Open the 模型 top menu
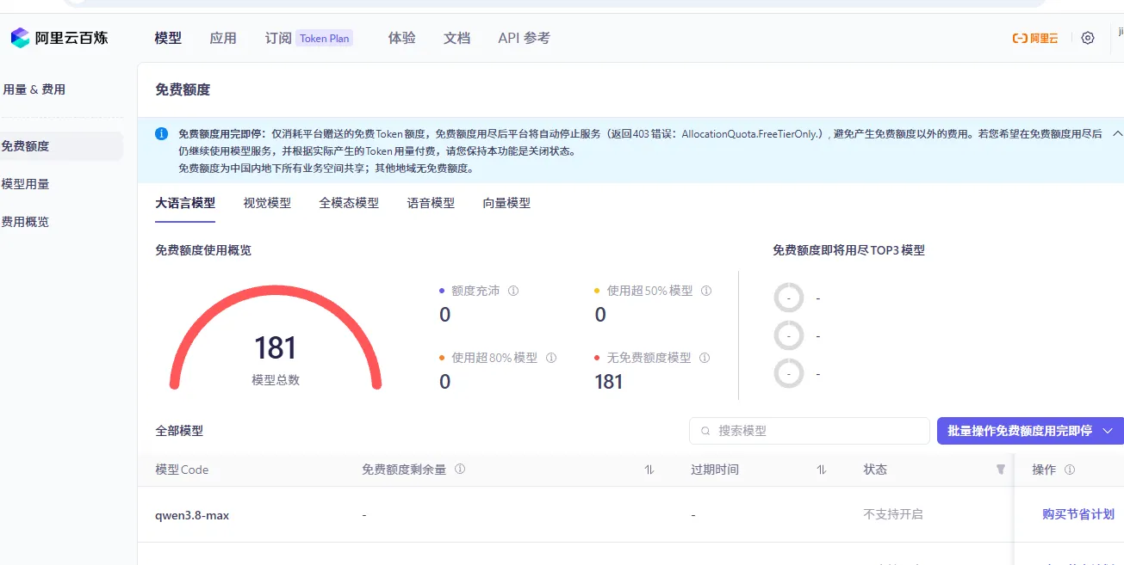1124x565 pixels. click(x=168, y=38)
